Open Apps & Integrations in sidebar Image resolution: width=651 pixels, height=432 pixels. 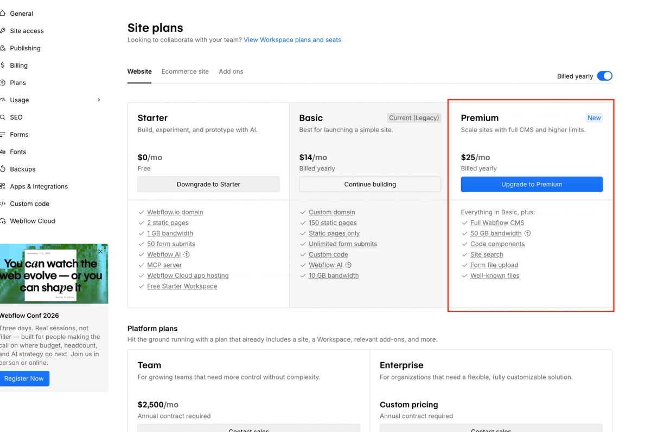(39, 187)
